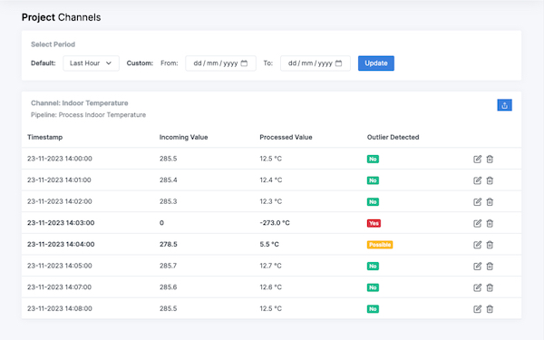Viewport: 544px width, 340px height.
Task: Click the Channel: Indoor Temperature title
Action: 80,103
